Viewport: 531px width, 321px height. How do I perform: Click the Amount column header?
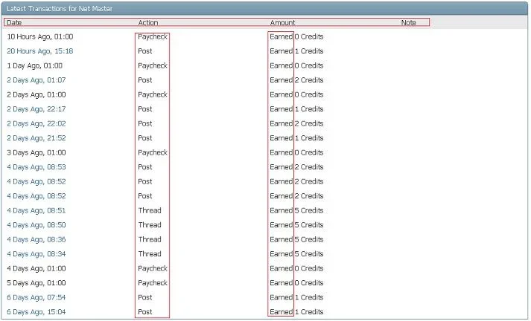click(282, 22)
